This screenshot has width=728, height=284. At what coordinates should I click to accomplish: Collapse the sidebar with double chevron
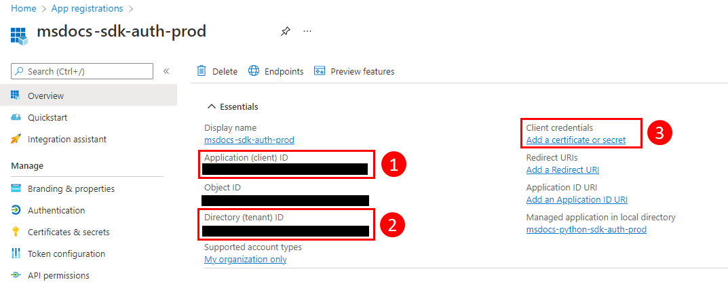(x=166, y=71)
